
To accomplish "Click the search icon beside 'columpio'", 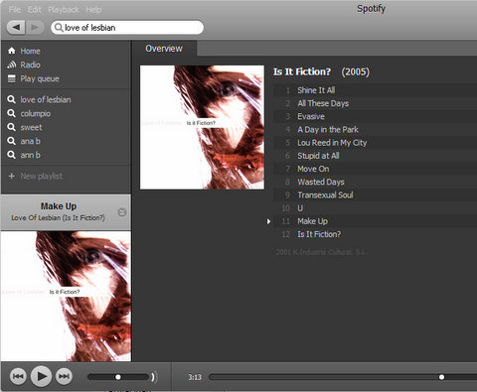I will pyautogui.click(x=11, y=113).
